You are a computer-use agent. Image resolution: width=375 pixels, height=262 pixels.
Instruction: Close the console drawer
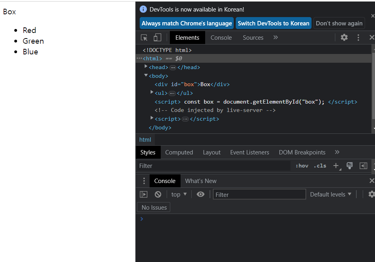(x=372, y=181)
